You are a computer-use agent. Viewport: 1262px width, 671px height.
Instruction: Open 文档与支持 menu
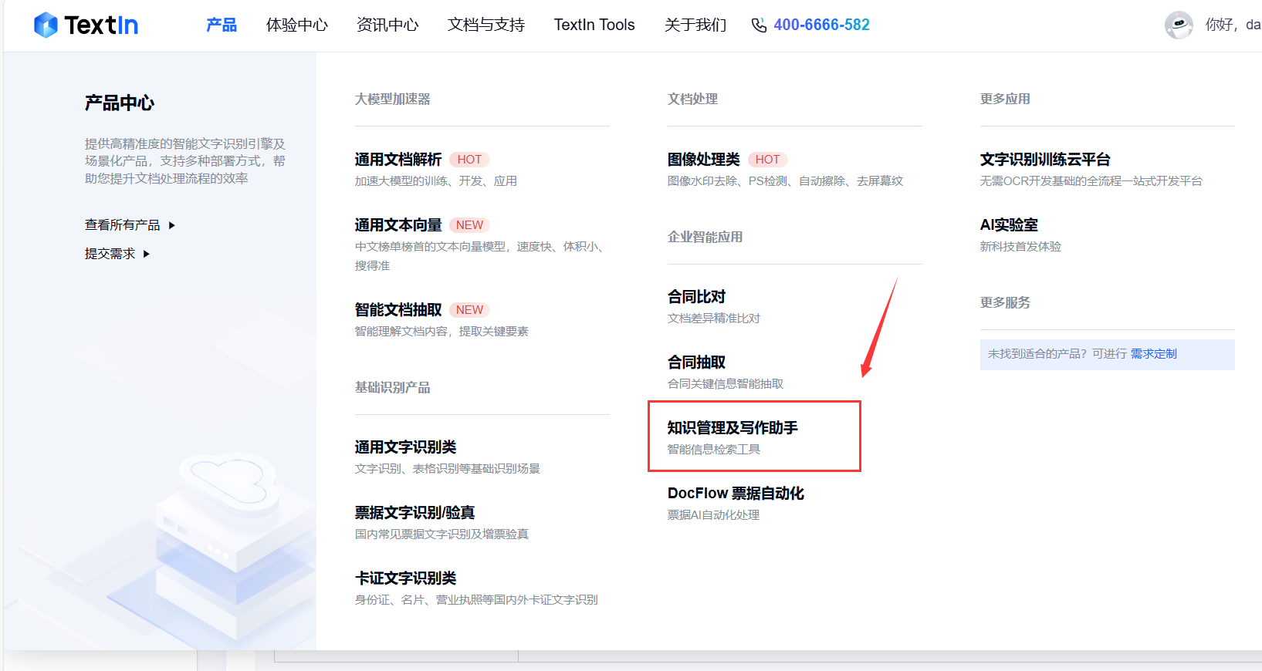(486, 25)
